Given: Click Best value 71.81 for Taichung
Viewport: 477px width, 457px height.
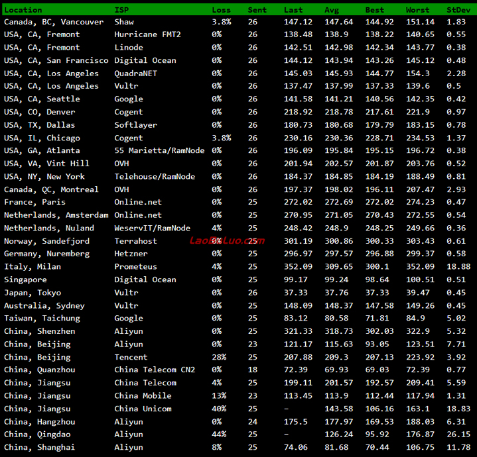Looking at the screenshot, I should coord(377,318).
